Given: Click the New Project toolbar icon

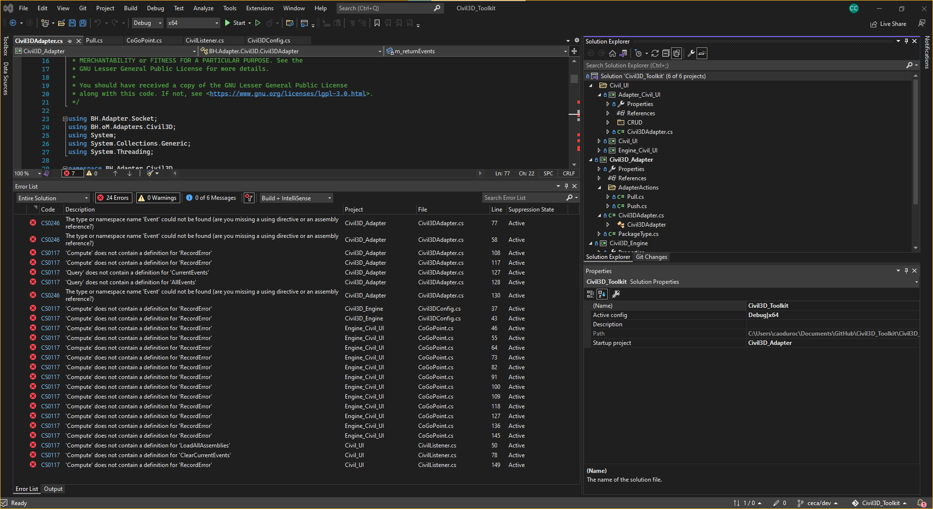Looking at the screenshot, I should (x=45, y=23).
